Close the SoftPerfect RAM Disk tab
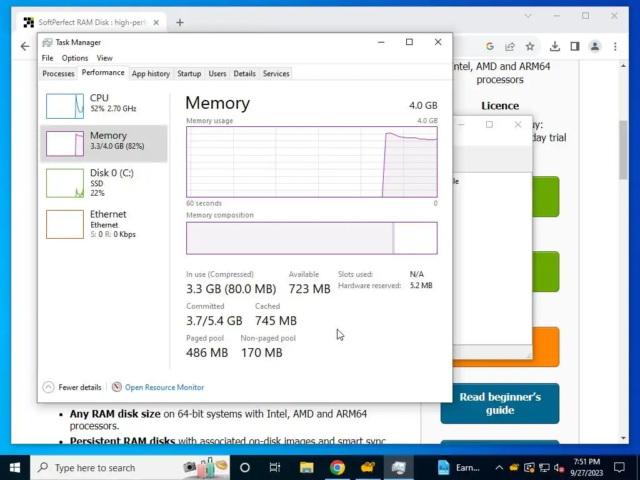Viewport: 640px width, 480px height. 156,22
